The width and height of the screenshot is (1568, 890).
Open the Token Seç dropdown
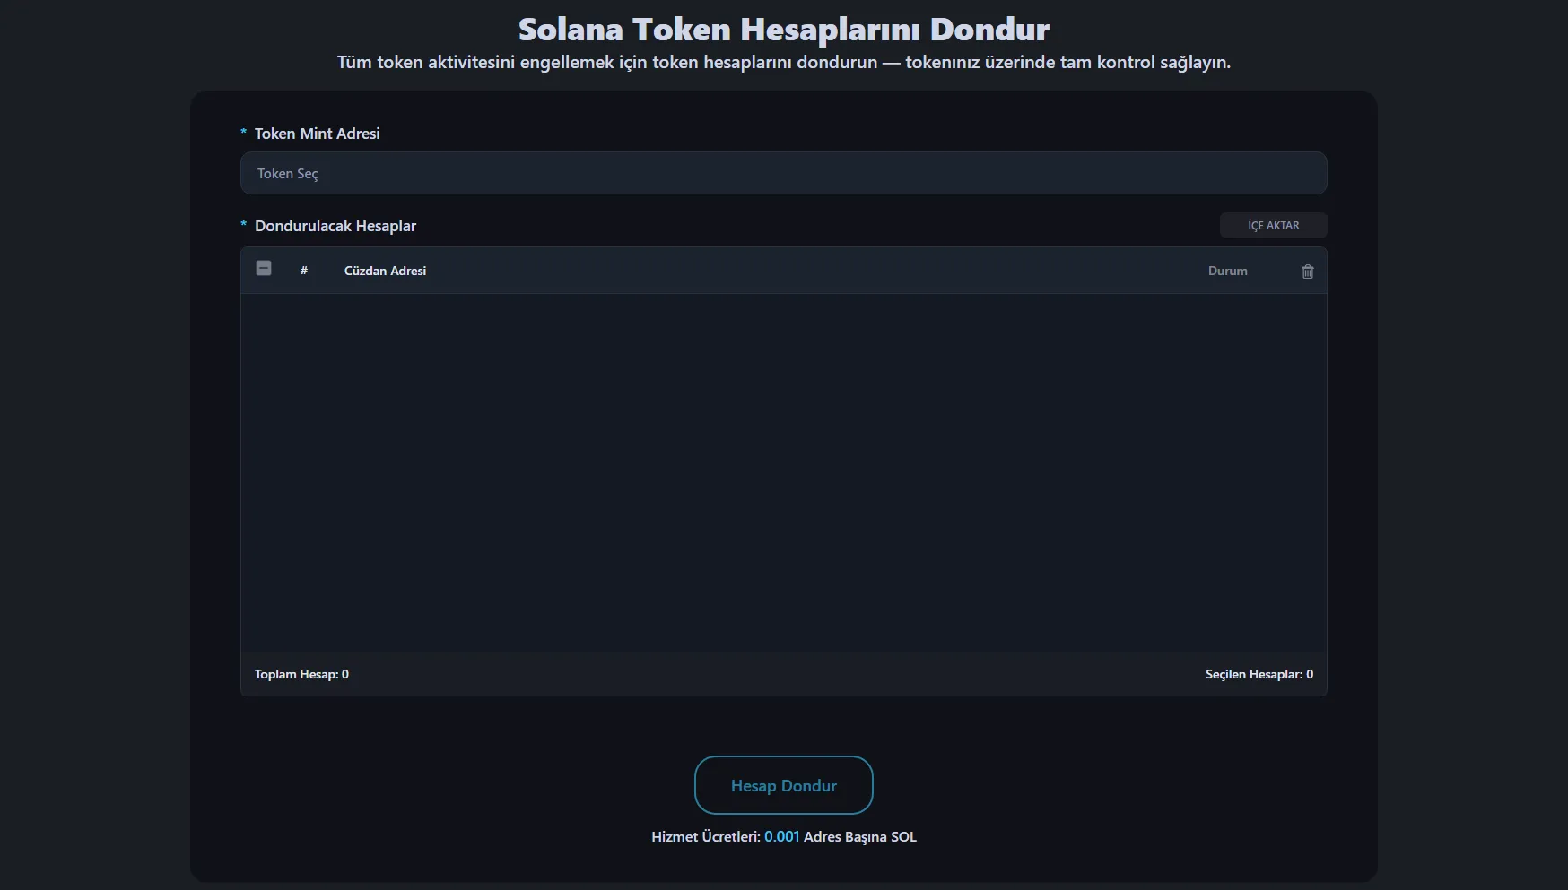click(783, 173)
